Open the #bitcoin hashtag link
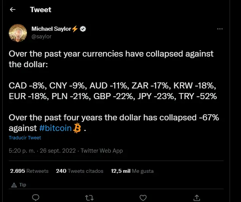Image resolution: width=241 pixels, height=202 pixels. [x=55, y=128]
